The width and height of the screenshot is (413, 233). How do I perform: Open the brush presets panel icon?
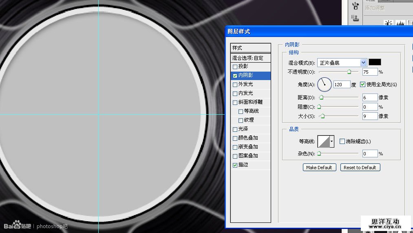(x=355, y=6)
